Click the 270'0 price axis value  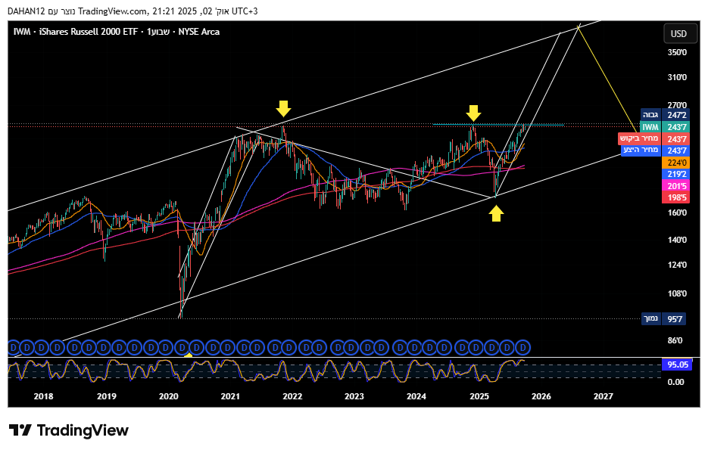pyautogui.click(x=677, y=105)
